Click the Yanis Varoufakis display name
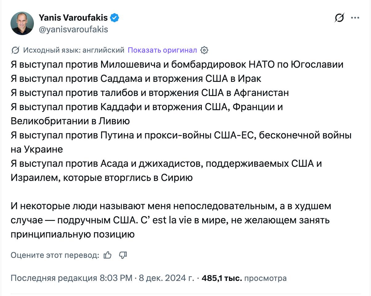371x296 pixels. [73, 18]
